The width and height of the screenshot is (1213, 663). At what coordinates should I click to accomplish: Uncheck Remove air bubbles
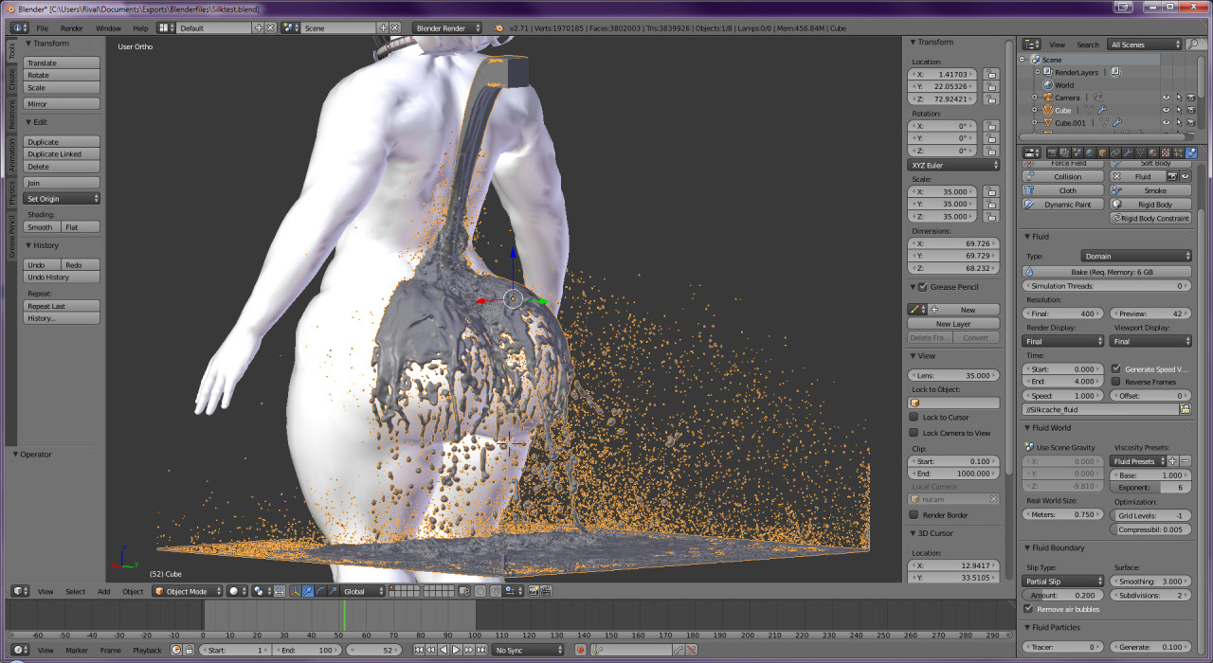coord(1029,609)
